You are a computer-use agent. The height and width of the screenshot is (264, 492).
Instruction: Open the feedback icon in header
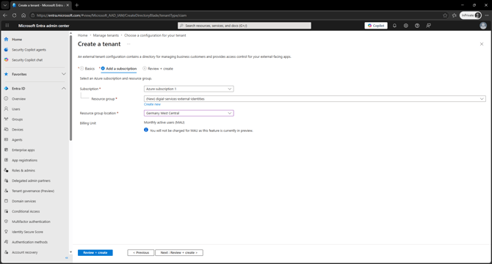428,26
